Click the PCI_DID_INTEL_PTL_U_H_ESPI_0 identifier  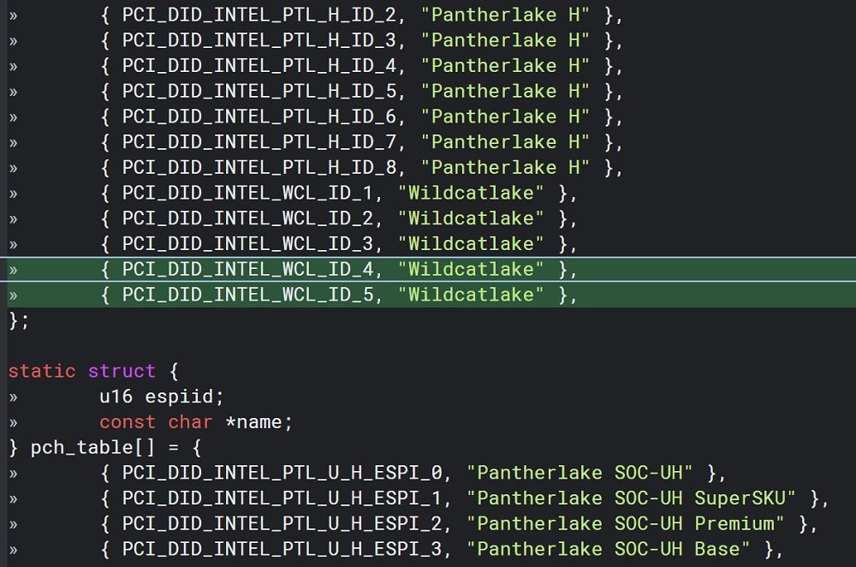click(x=287, y=473)
